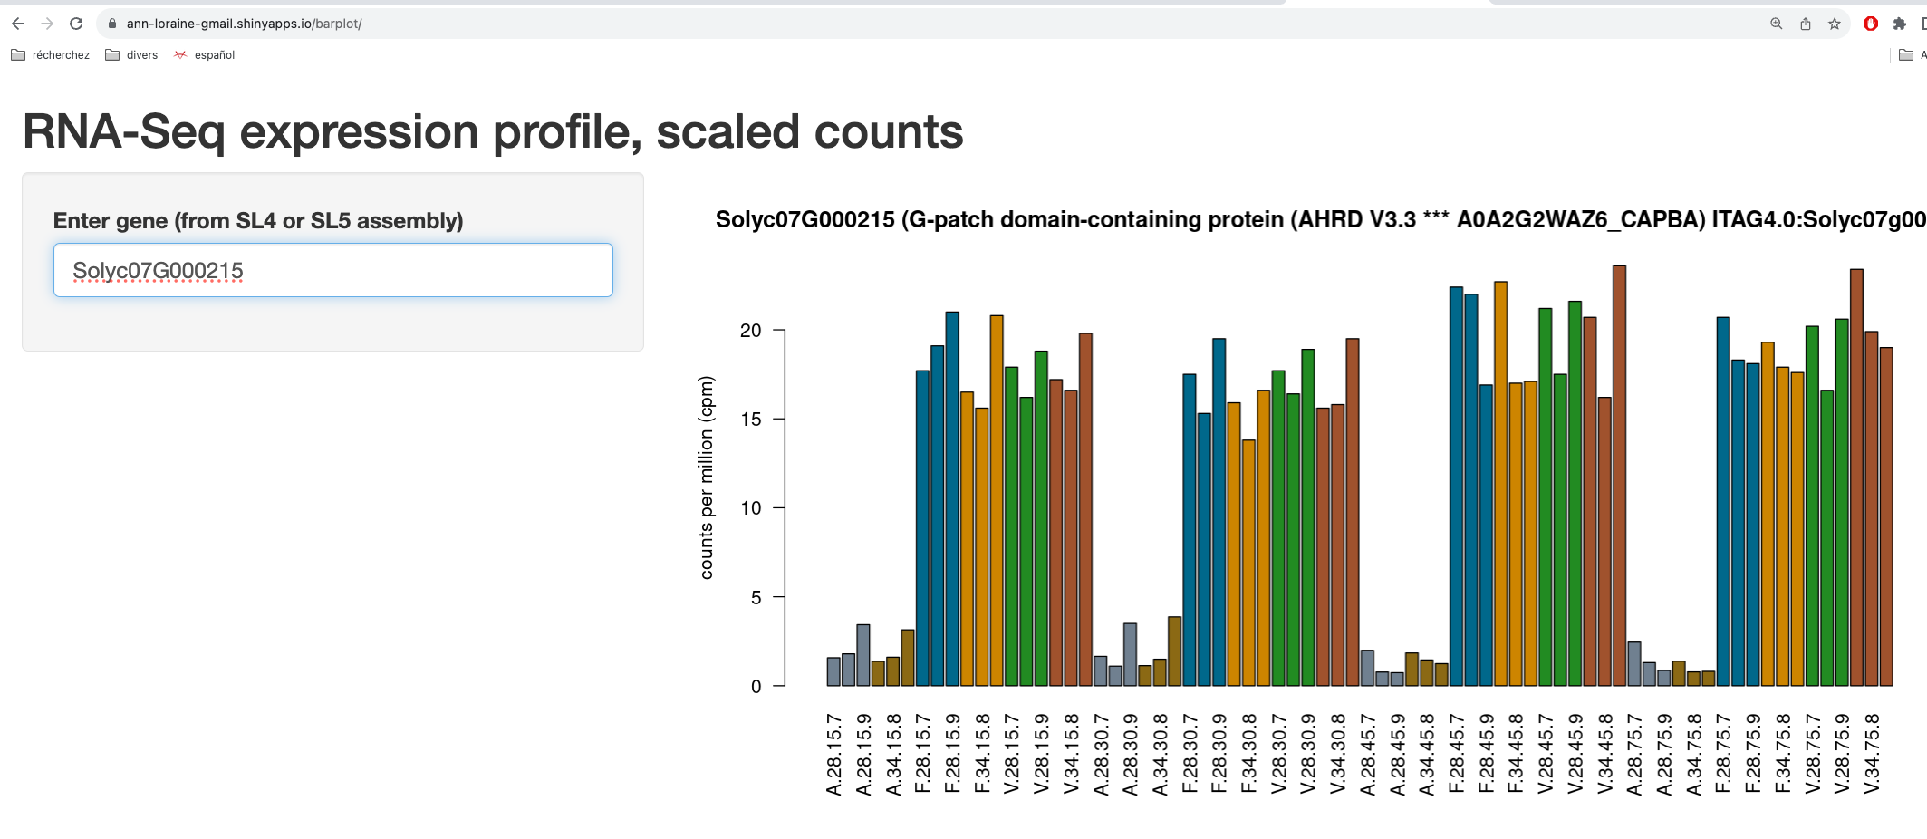Image resolution: width=1927 pixels, height=839 pixels.
Task: Open the folder at right end of bookmarks bar
Action: (1906, 55)
